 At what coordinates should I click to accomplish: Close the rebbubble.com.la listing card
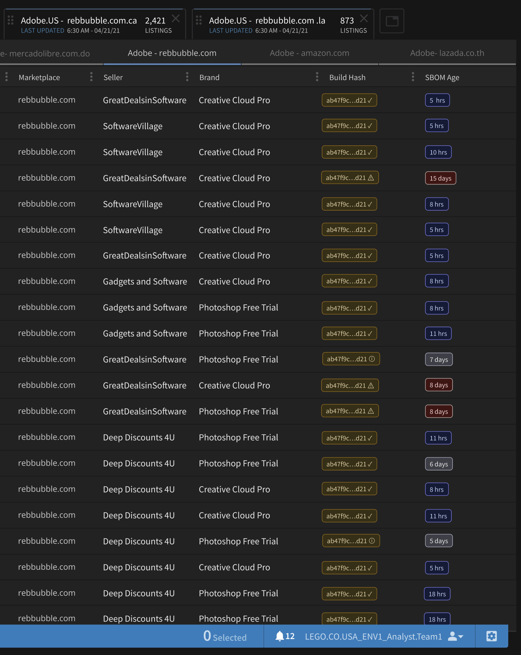(364, 19)
